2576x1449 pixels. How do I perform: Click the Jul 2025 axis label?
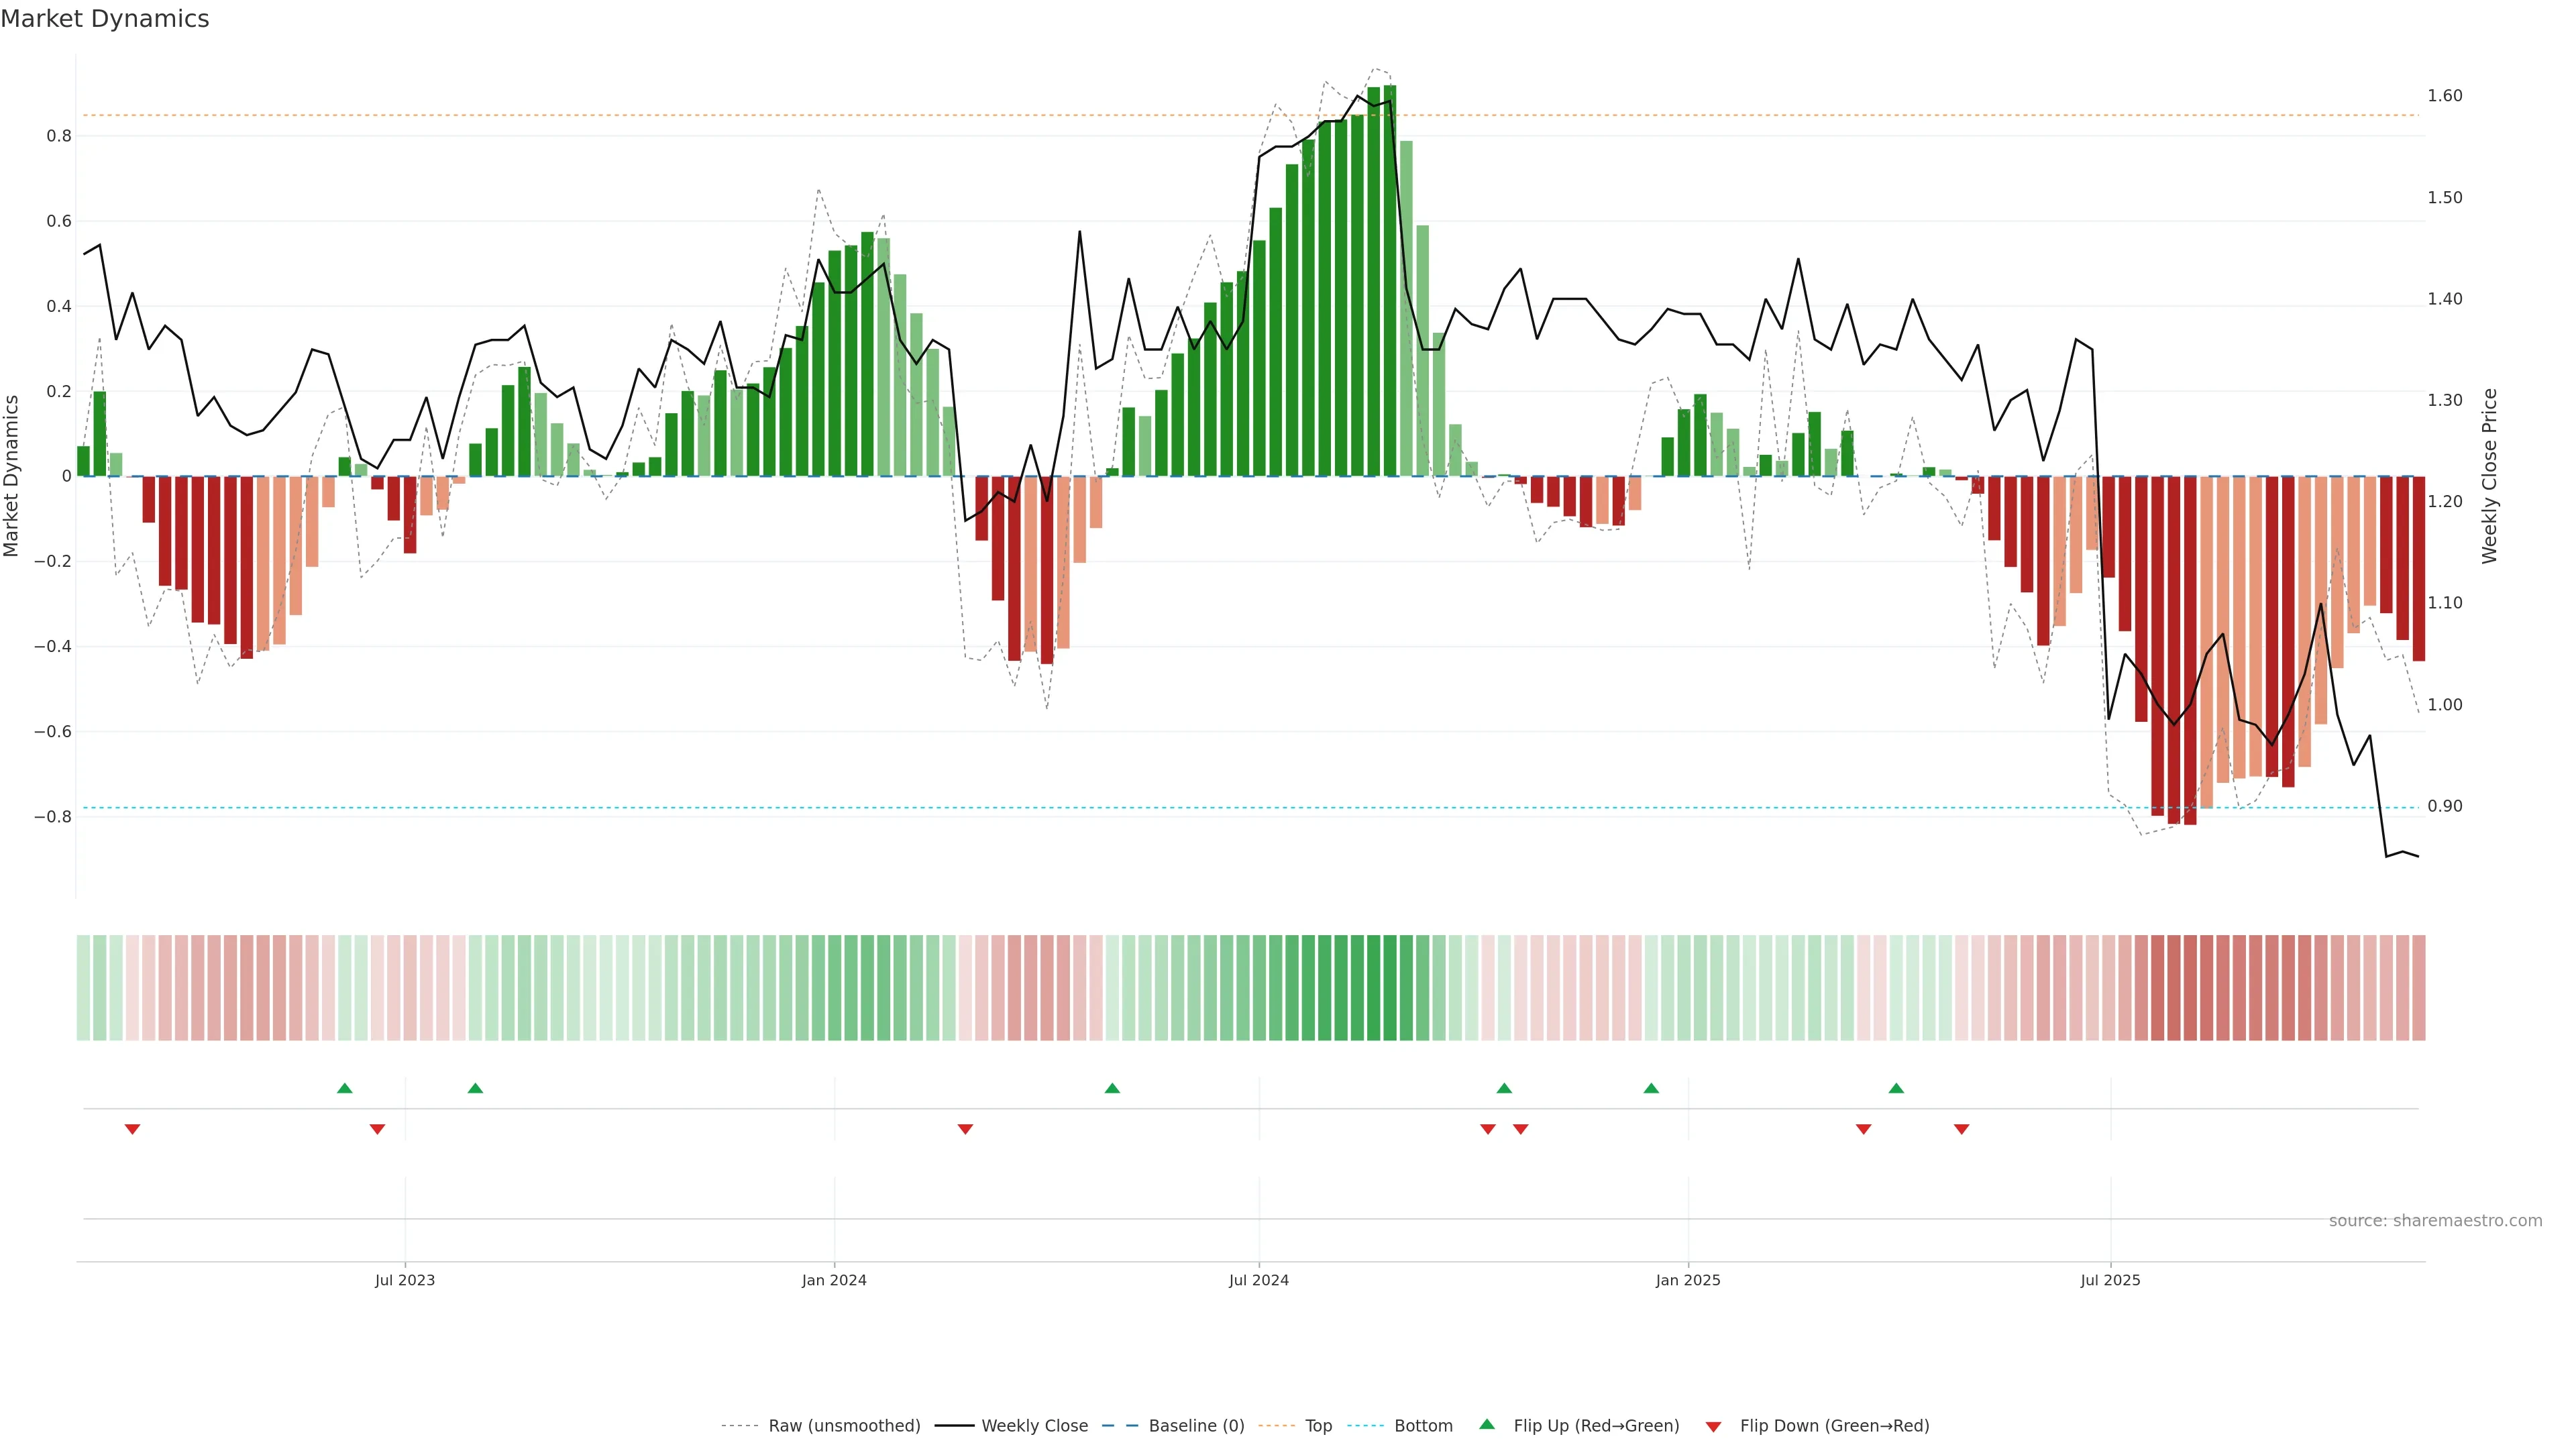point(2110,1280)
